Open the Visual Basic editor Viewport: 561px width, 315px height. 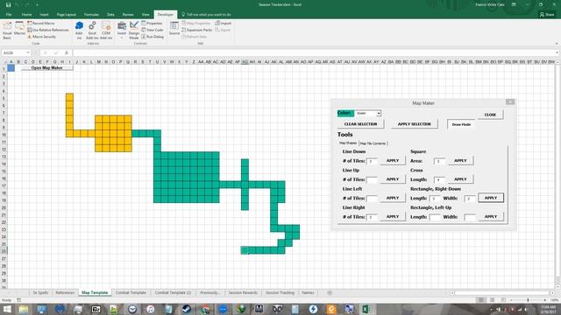pyautogui.click(x=7, y=31)
